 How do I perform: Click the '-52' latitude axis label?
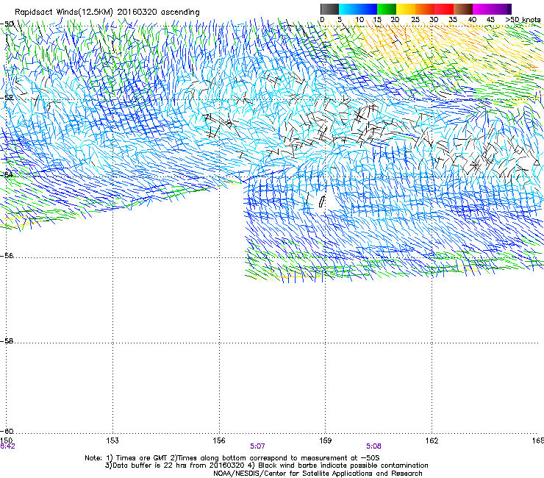coord(7,98)
